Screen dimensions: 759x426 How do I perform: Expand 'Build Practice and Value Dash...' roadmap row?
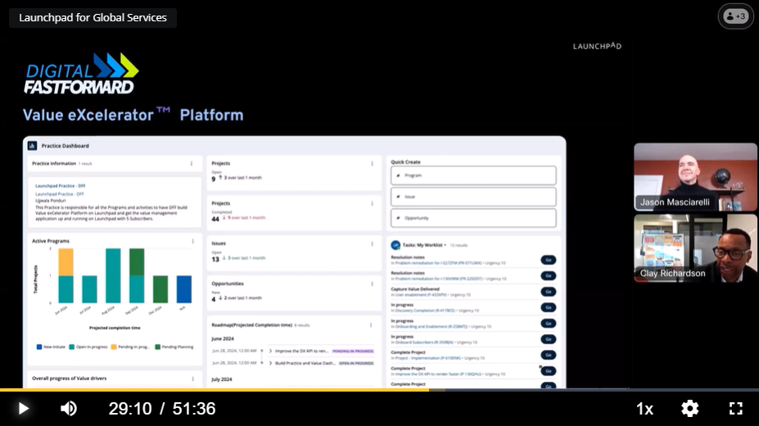[x=270, y=363]
